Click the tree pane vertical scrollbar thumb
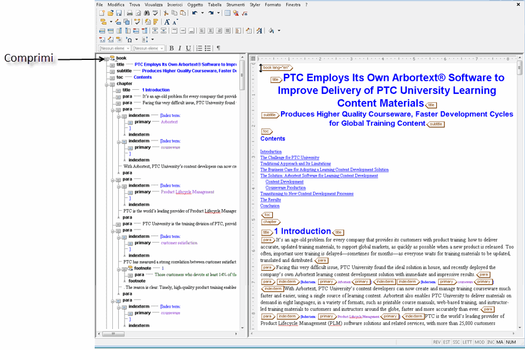Image resolution: width=525 pixels, height=350 pixels. click(x=242, y=75)
